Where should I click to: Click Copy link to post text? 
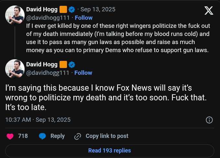point(107,136)
